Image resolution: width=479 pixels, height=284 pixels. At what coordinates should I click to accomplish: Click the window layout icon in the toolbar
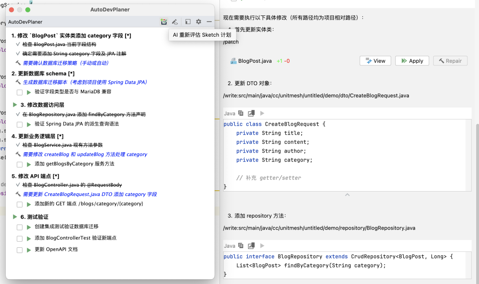tap(187, 21)
